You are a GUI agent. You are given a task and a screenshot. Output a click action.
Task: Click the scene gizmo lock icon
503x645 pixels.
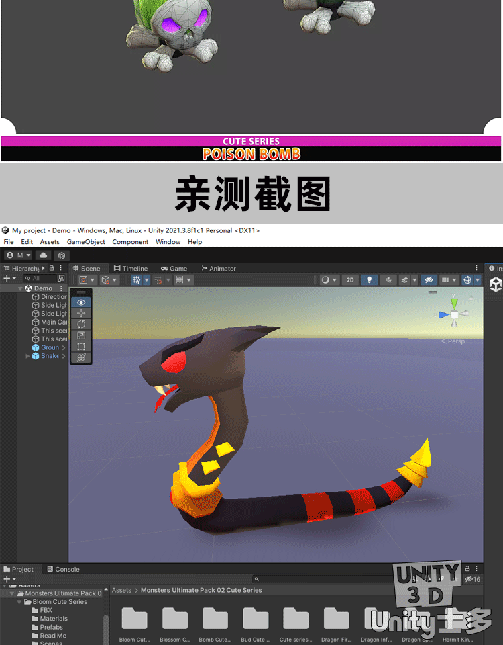pos(471,298)
